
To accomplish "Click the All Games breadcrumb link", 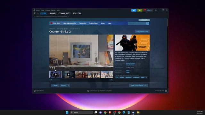I will [52, 29].
